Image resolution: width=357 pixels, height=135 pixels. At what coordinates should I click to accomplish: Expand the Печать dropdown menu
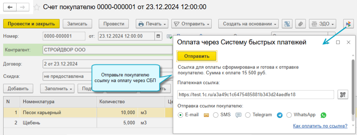click(x=152, y=24)
